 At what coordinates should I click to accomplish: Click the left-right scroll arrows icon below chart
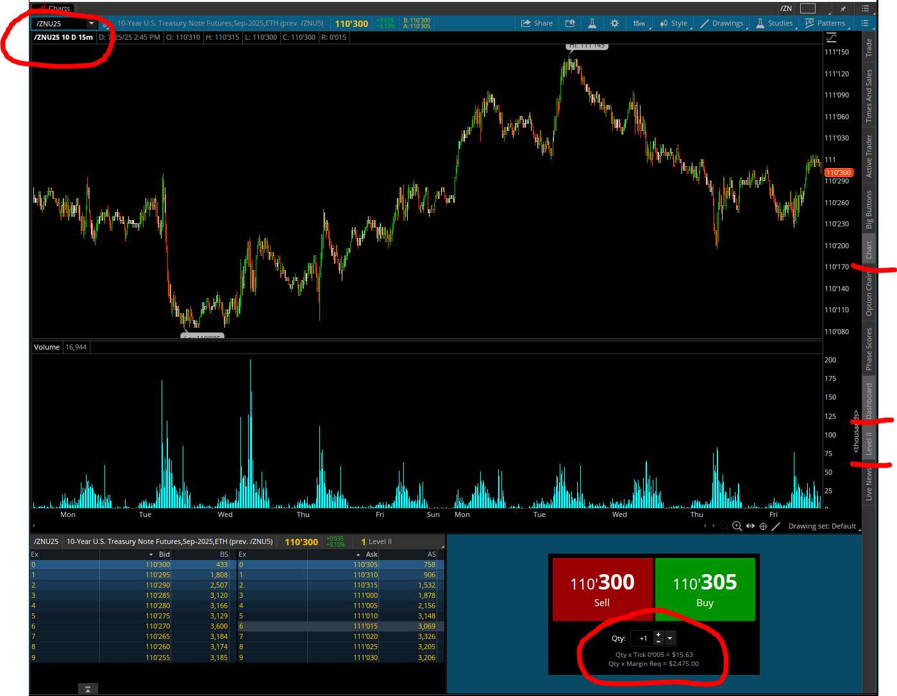pyautogui.click(x=750, y=526)
